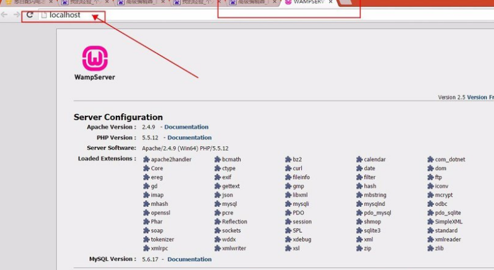Click the puzzle icon beside ftp
This screenshot has width=494, height=270.
(431, 177)
